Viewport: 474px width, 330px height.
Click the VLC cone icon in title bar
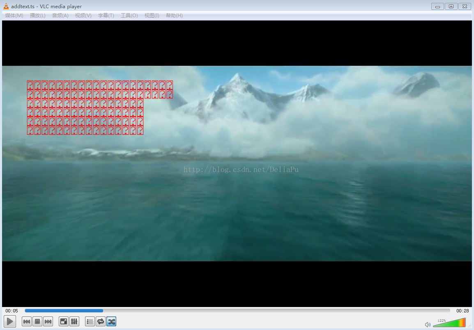coord(6,6)
